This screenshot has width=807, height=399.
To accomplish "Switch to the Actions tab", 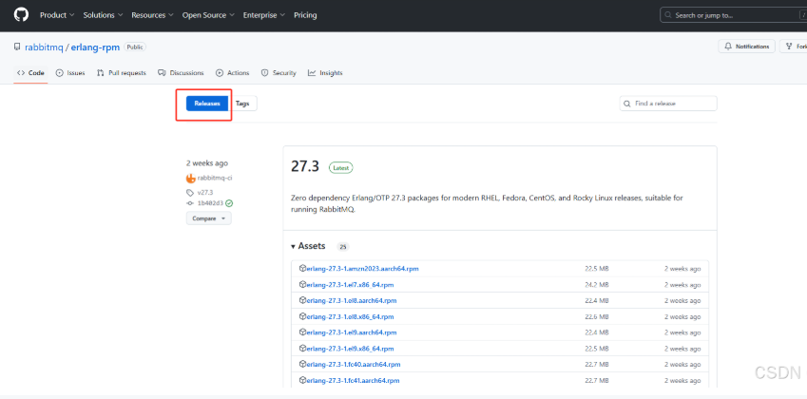I will pos(233,73).
